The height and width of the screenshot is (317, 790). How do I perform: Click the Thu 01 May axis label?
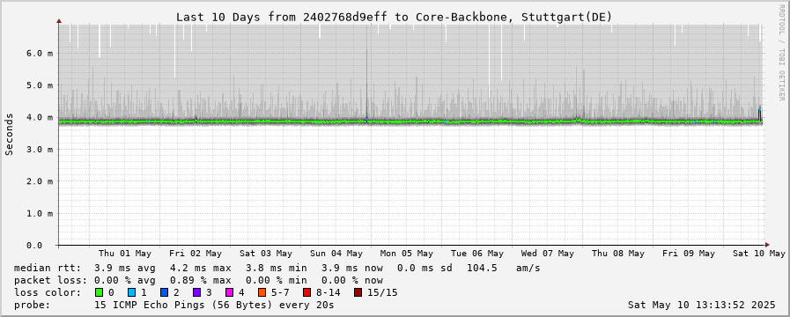point(125,253)
